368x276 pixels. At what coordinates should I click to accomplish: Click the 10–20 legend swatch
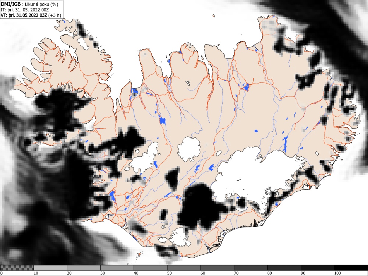coord(50,268)
